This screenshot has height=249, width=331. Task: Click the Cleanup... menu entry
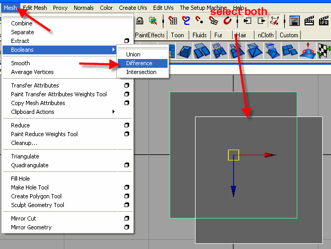24,143
